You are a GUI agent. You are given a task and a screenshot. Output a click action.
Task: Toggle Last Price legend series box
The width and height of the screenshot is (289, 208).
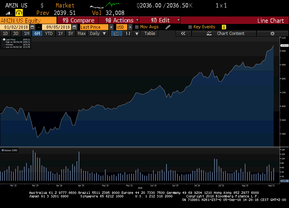click(x=4, y=39)
